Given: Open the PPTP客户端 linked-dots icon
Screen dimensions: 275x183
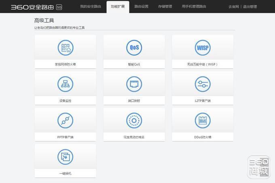Looking at the screenshot, I should click(66, 120).
